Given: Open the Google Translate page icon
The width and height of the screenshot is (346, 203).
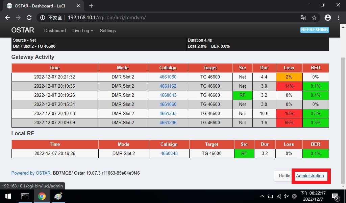Looking at the screenshot, I should coord(303,18).
